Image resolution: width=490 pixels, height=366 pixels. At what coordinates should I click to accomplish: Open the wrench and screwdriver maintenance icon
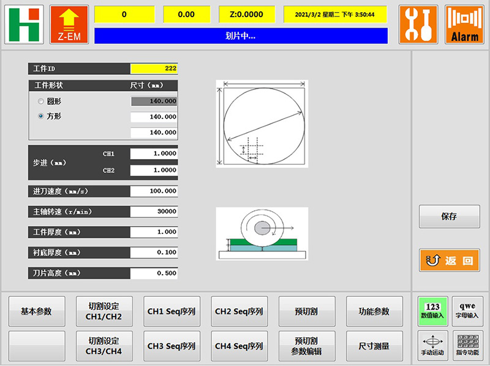click(x=418, y=24)
